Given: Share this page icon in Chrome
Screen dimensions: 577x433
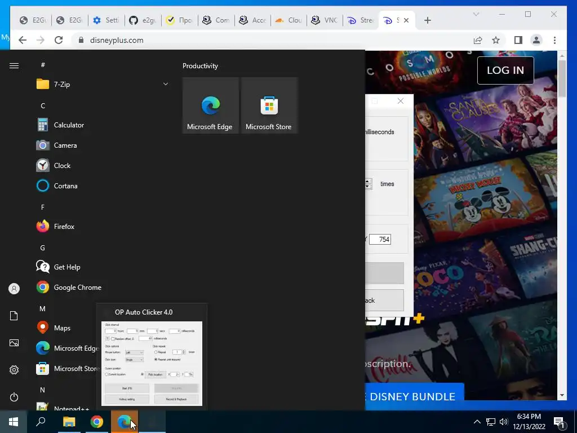Looking at the screenshot, I should point(478,40).
